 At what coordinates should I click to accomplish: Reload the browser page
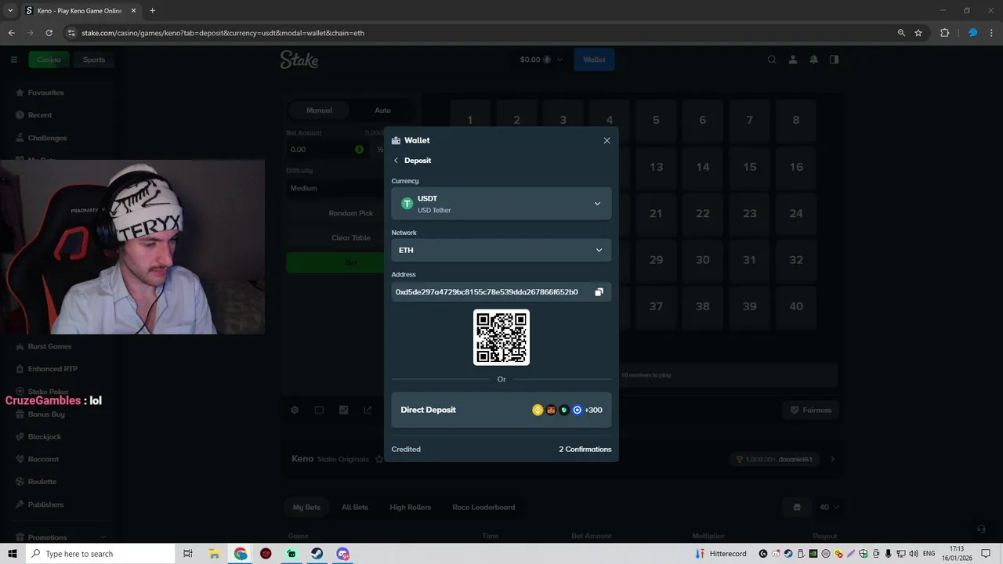[x=49, y=33]
